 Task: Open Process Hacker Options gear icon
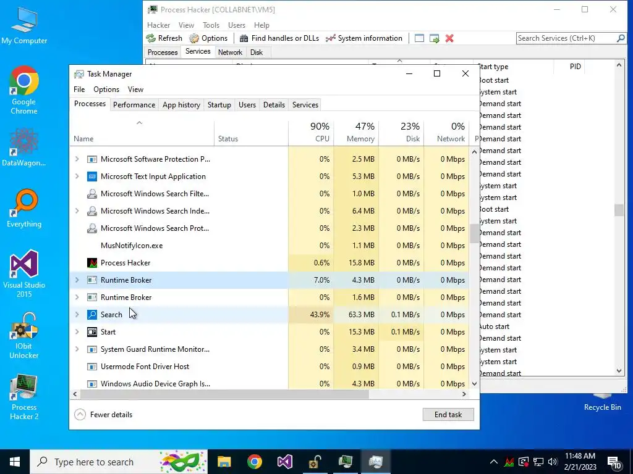(x=194, y=38)
